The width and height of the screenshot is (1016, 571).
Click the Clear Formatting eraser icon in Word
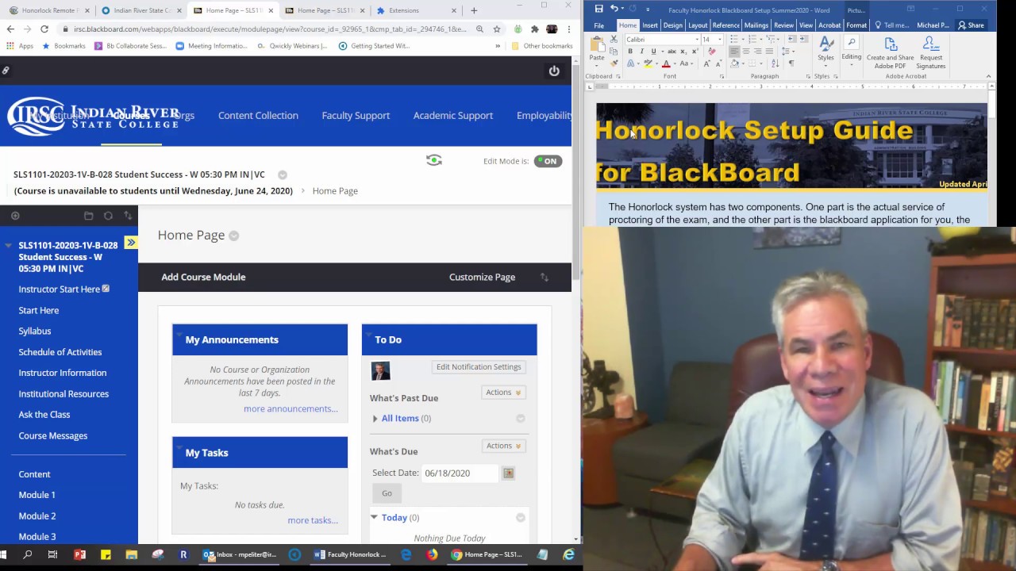pyautogui.click(x=712, y=52)
